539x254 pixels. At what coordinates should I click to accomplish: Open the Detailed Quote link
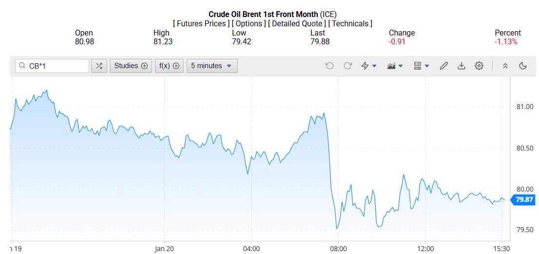pos(297,23)
